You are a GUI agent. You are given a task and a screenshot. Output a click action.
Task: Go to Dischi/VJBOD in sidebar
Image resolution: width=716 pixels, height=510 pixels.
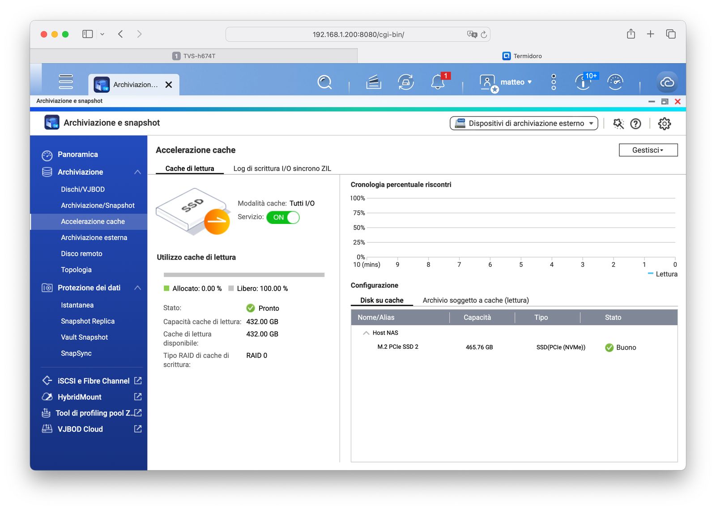pos(83,189)
